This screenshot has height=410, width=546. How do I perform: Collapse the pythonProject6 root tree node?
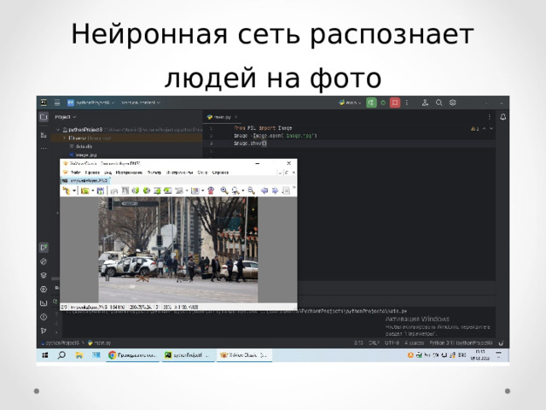click(58, 130)
